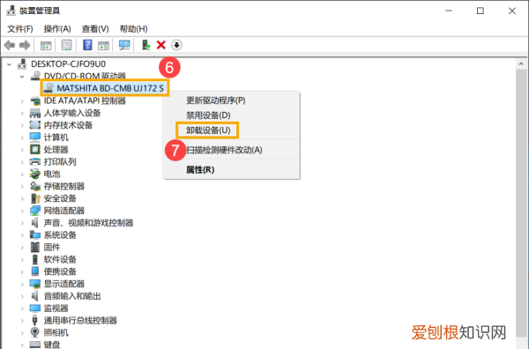
Task: Click the scrollbar up arrow
Action: pos(521,64)
